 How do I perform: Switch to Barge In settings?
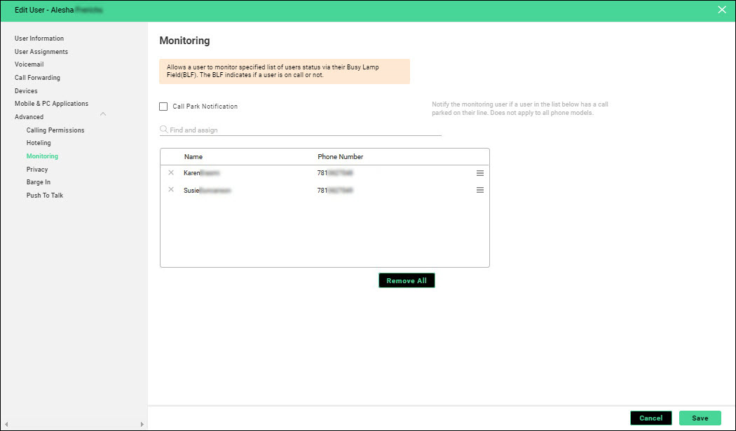39,182
